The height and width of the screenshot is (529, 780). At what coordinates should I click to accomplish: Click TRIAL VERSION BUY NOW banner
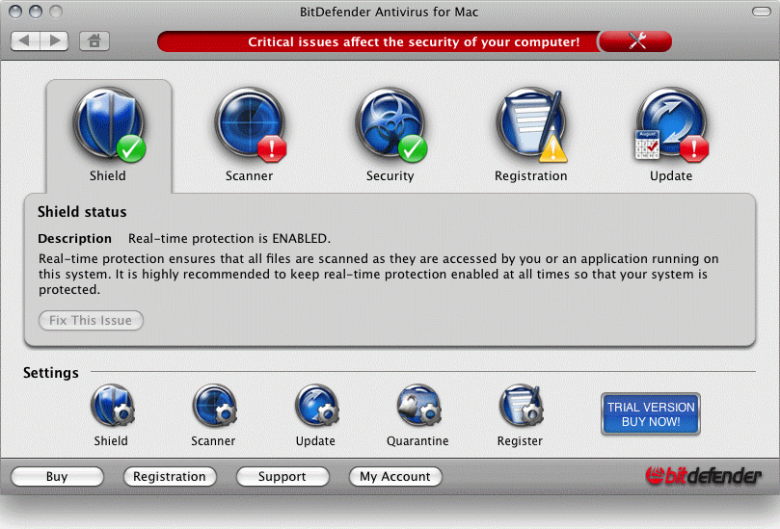point(651,414)
